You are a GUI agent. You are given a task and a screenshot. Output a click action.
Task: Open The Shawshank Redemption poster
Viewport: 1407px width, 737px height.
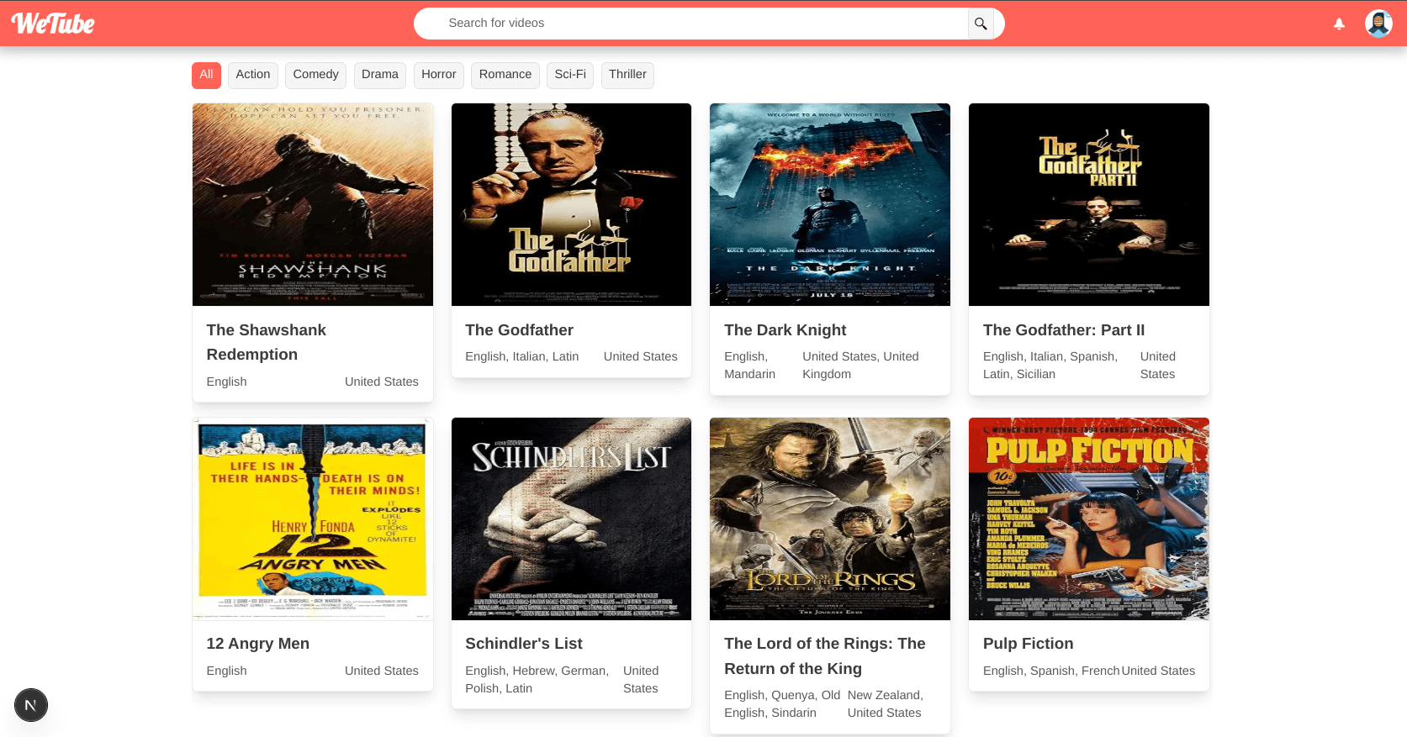pyautogui.click(x=313, y=204)
